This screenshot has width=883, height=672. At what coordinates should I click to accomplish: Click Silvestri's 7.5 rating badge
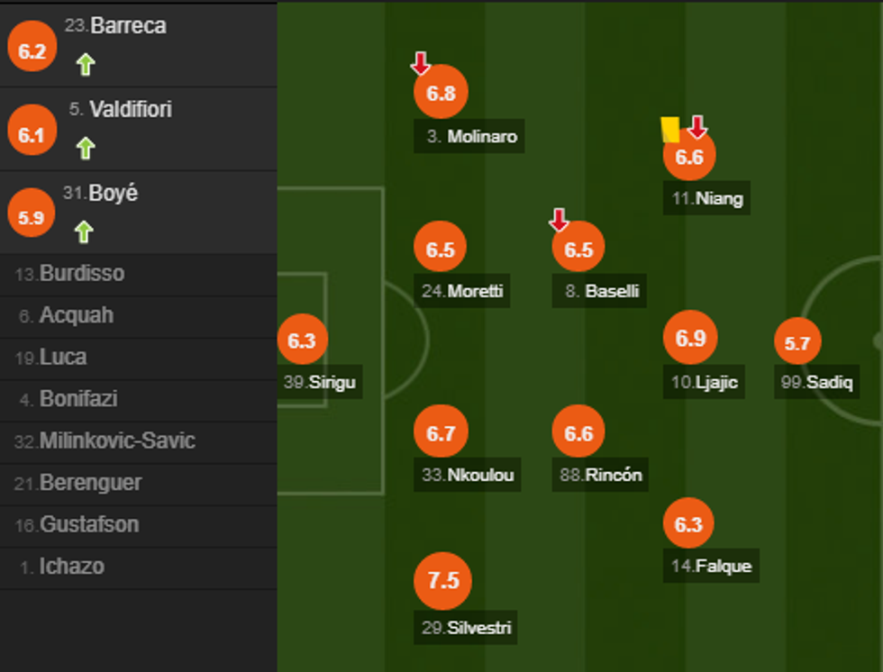point(442,581)
